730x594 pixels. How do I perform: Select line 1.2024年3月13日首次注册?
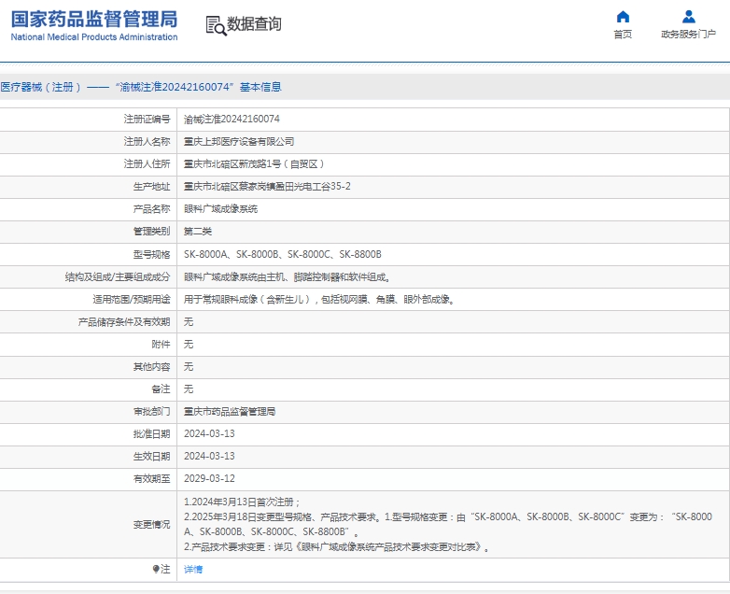tap(242, 502)
